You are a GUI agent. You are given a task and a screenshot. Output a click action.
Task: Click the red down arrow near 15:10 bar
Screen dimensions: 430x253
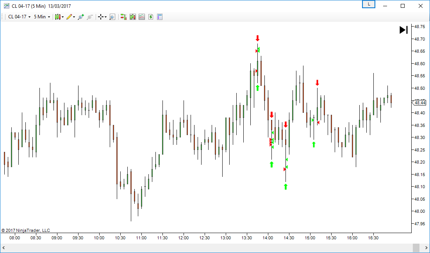pyautogui.click(x=317, y=82)
